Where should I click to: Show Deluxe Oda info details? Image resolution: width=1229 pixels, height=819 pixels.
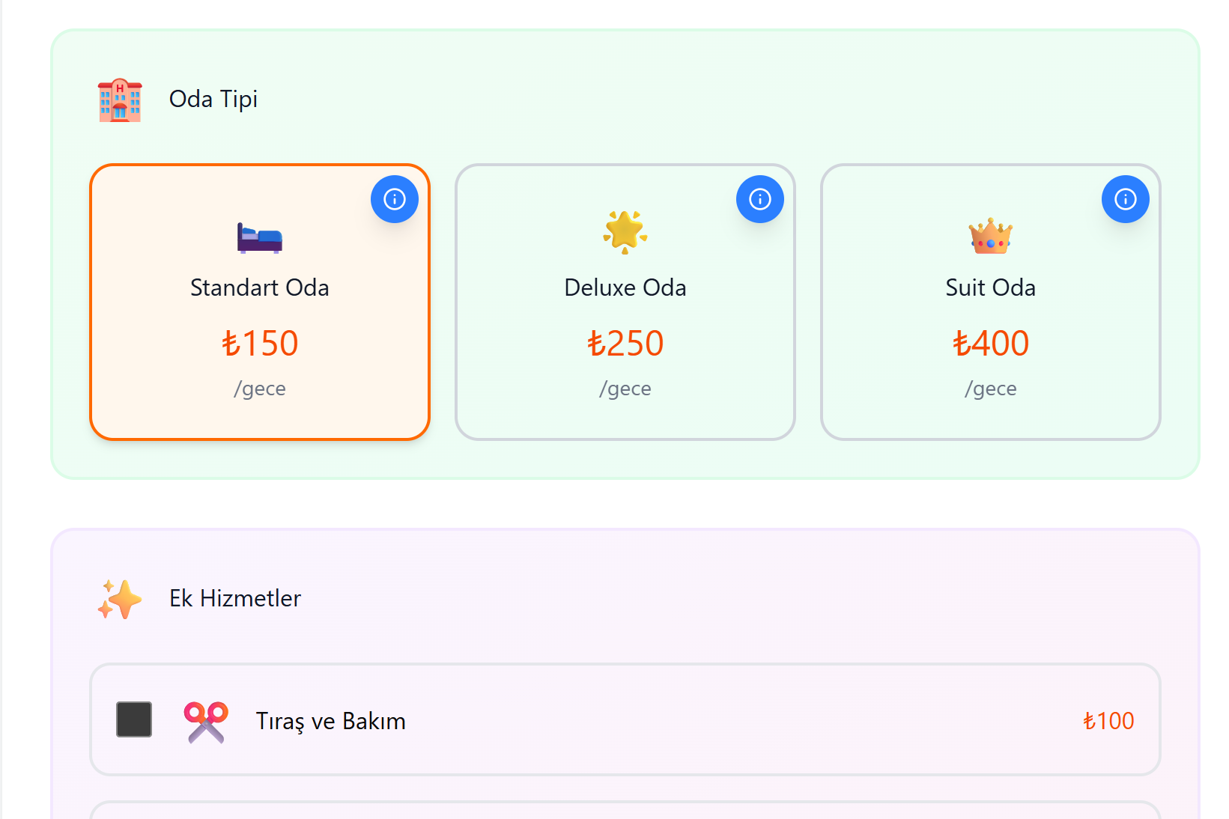click(x=760, y=199)
